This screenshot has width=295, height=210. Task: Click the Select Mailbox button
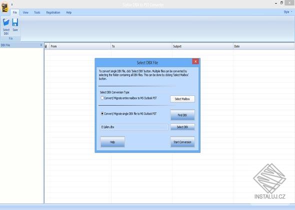(182, 99)
